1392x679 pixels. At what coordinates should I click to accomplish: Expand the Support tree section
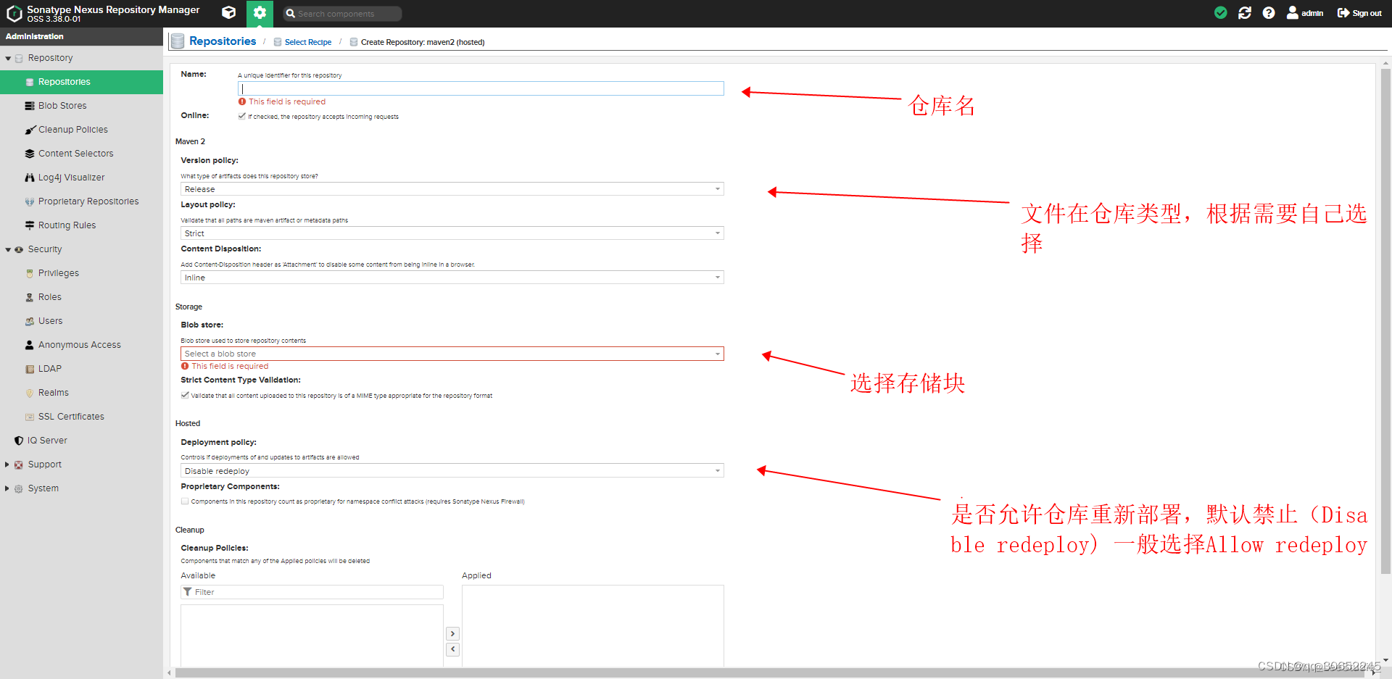coord(7,465)
